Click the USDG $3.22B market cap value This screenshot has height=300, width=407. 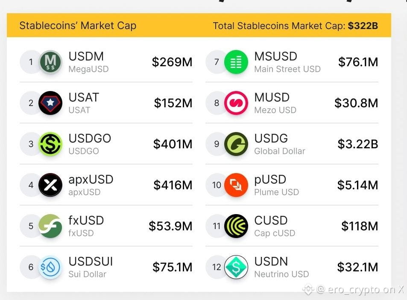click(358, 144)
